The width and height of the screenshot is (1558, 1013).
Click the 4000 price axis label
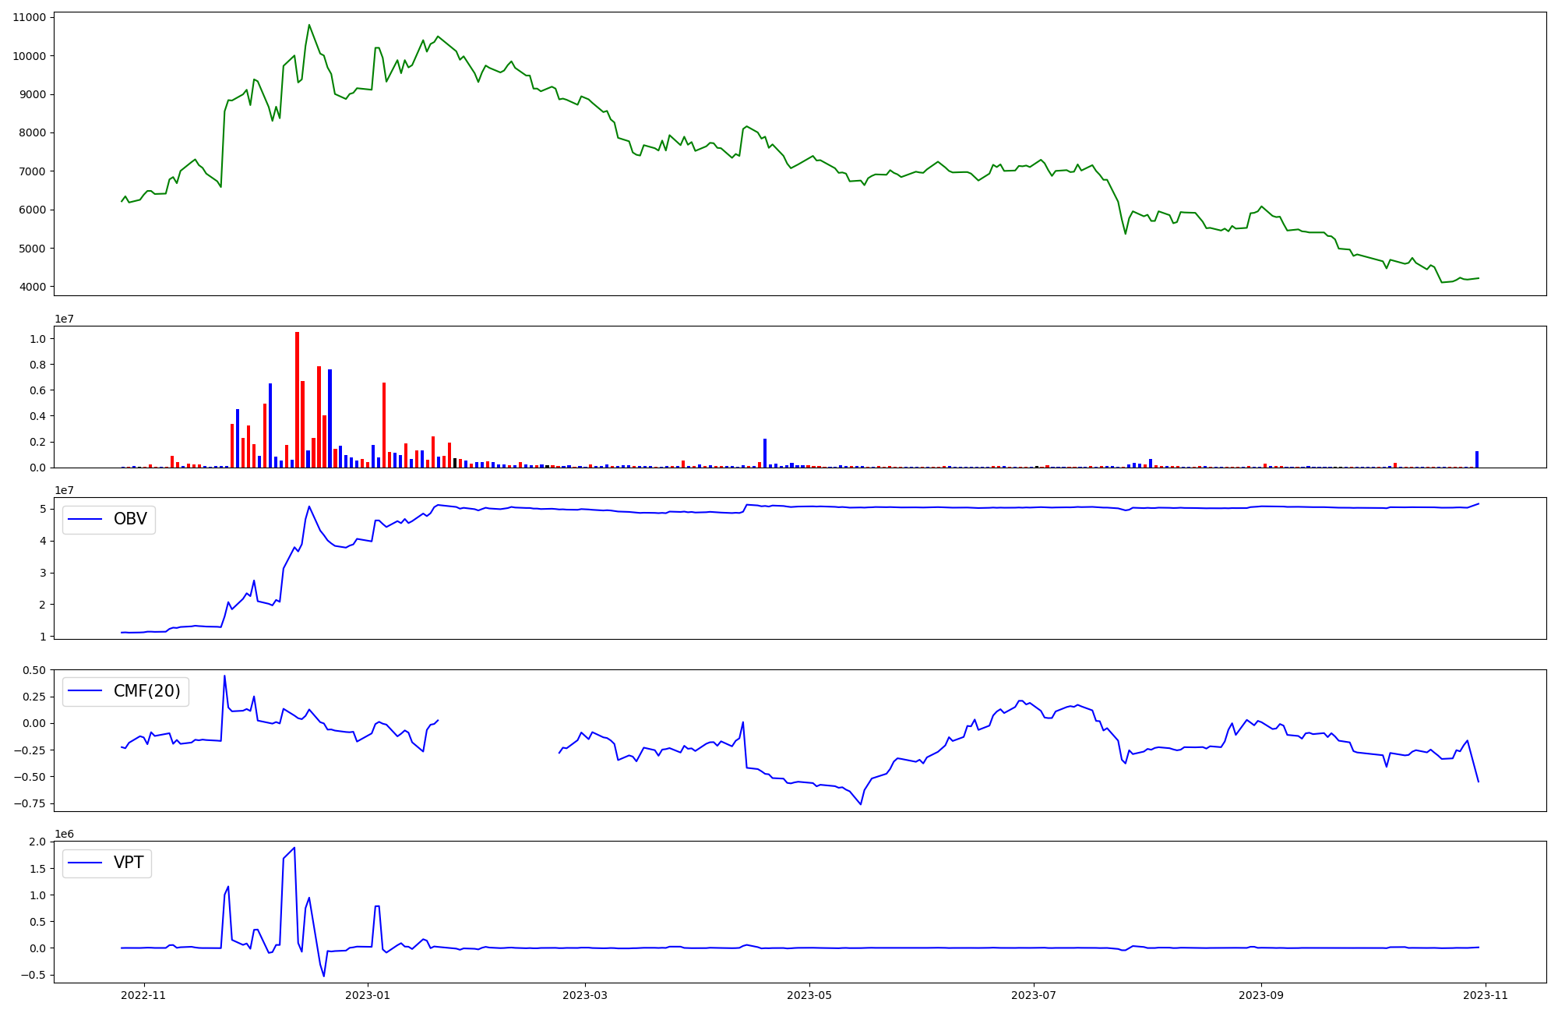[32, 287]
